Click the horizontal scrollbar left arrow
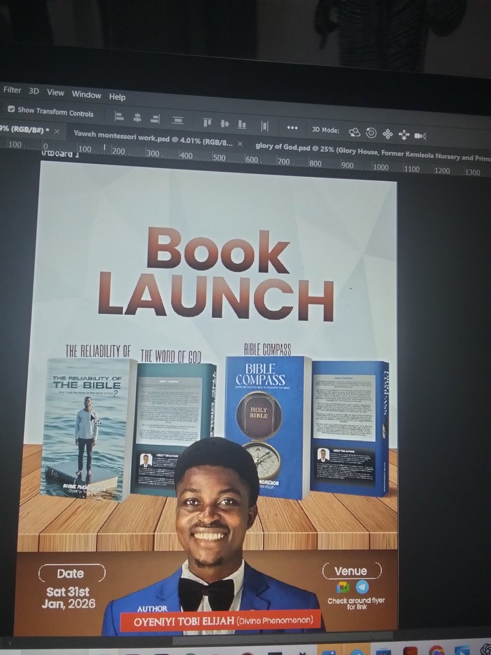This screenshot has width=491, height=655. [11, 644]
